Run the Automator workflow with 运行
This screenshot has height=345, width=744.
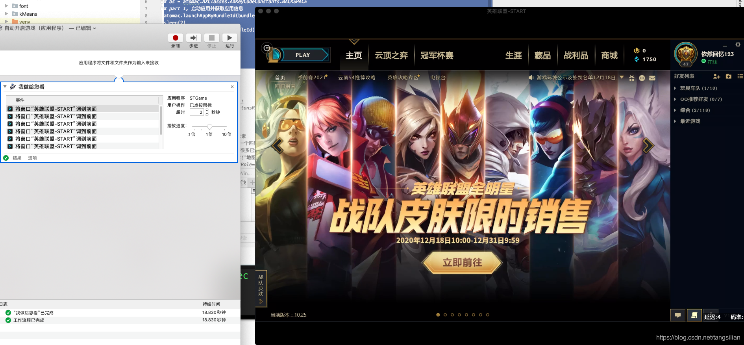[230, 38]
